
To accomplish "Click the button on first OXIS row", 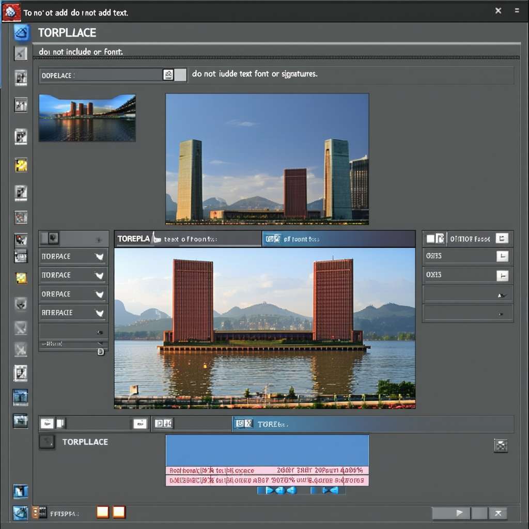I will coord(502,256).
